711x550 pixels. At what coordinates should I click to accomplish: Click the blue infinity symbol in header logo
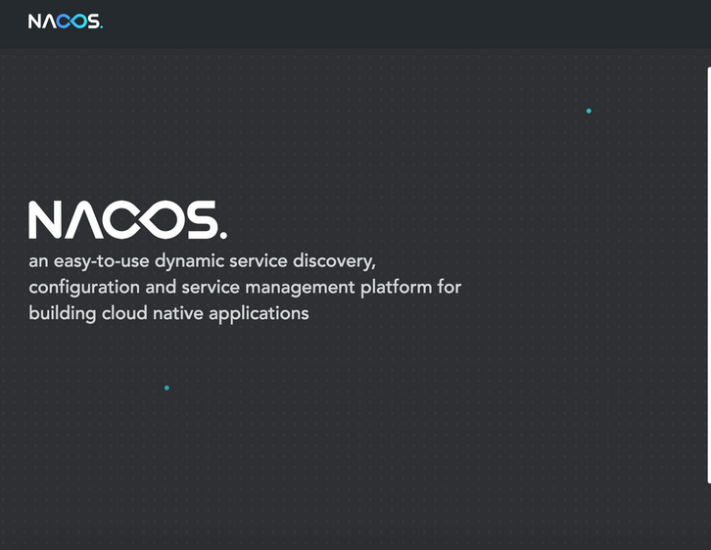point(71,22)
